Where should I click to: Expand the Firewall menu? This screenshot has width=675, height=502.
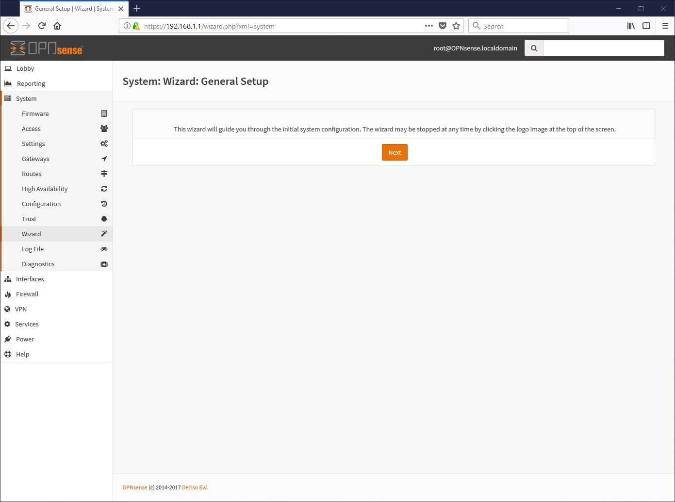[27, 294]
